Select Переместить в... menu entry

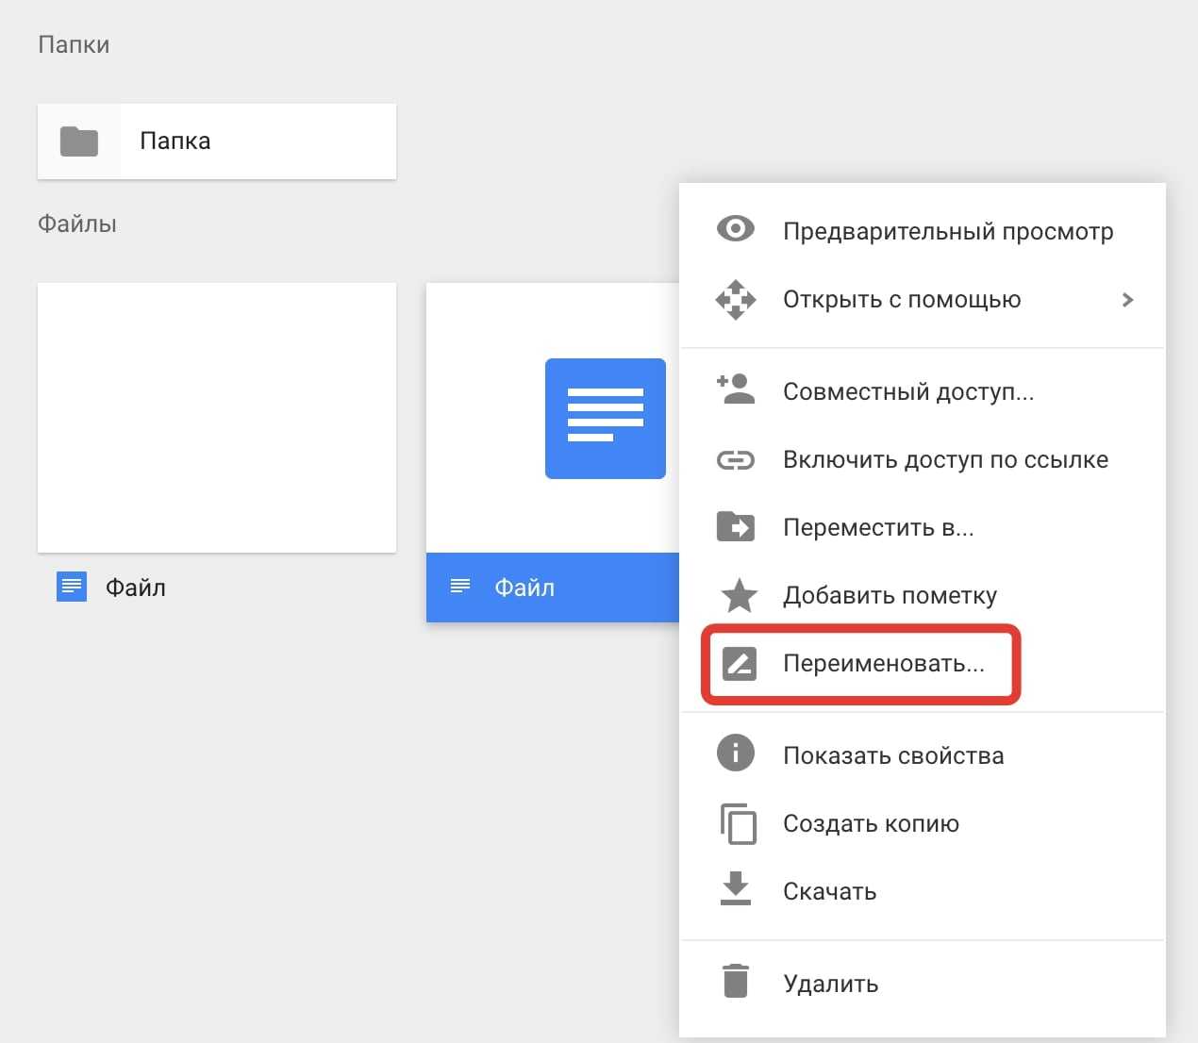click(x=923, y=527)
